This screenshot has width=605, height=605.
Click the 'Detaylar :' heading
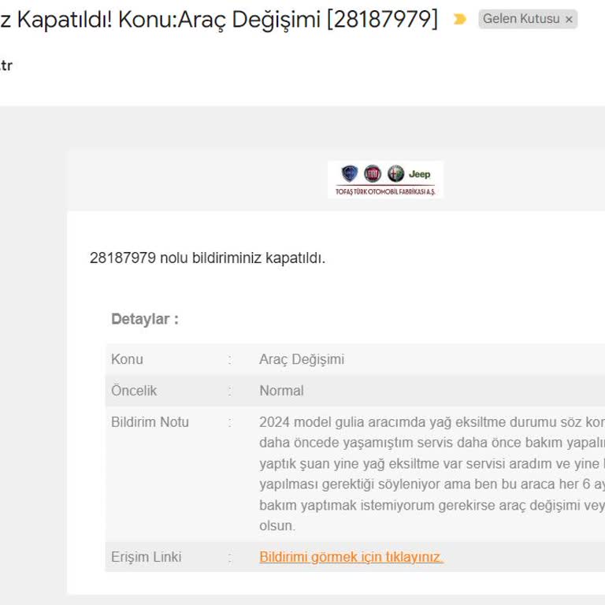[145, 319]
